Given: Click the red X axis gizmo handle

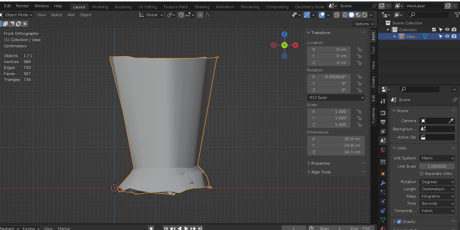Looking at the screenshot, I should point(295,45).
